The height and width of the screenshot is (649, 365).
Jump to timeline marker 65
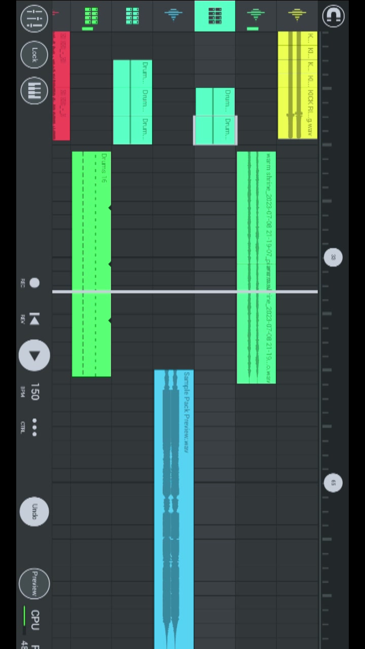[x=333, y=483]
